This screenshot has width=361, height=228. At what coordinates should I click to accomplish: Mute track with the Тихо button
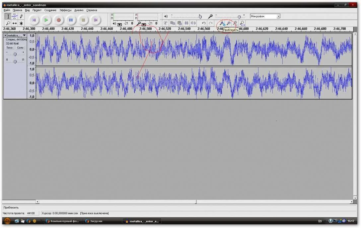pyautogui.click(x=10, y=48)
